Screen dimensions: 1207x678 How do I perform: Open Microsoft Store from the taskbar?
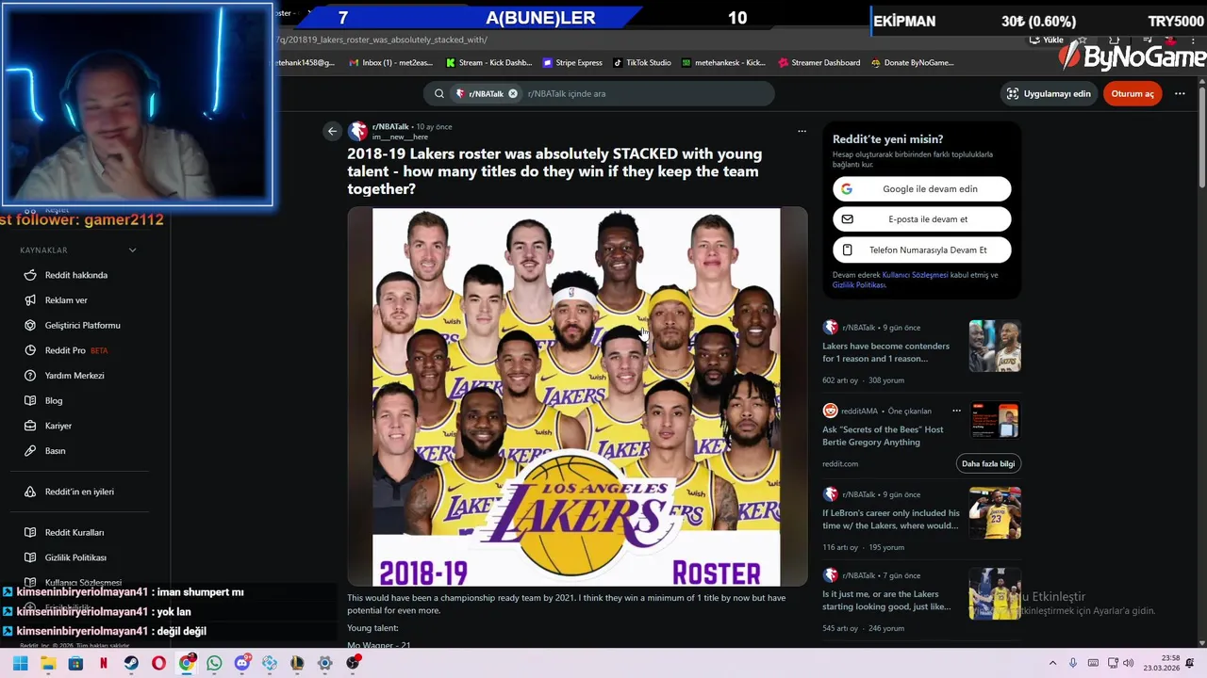pos(75,663)
